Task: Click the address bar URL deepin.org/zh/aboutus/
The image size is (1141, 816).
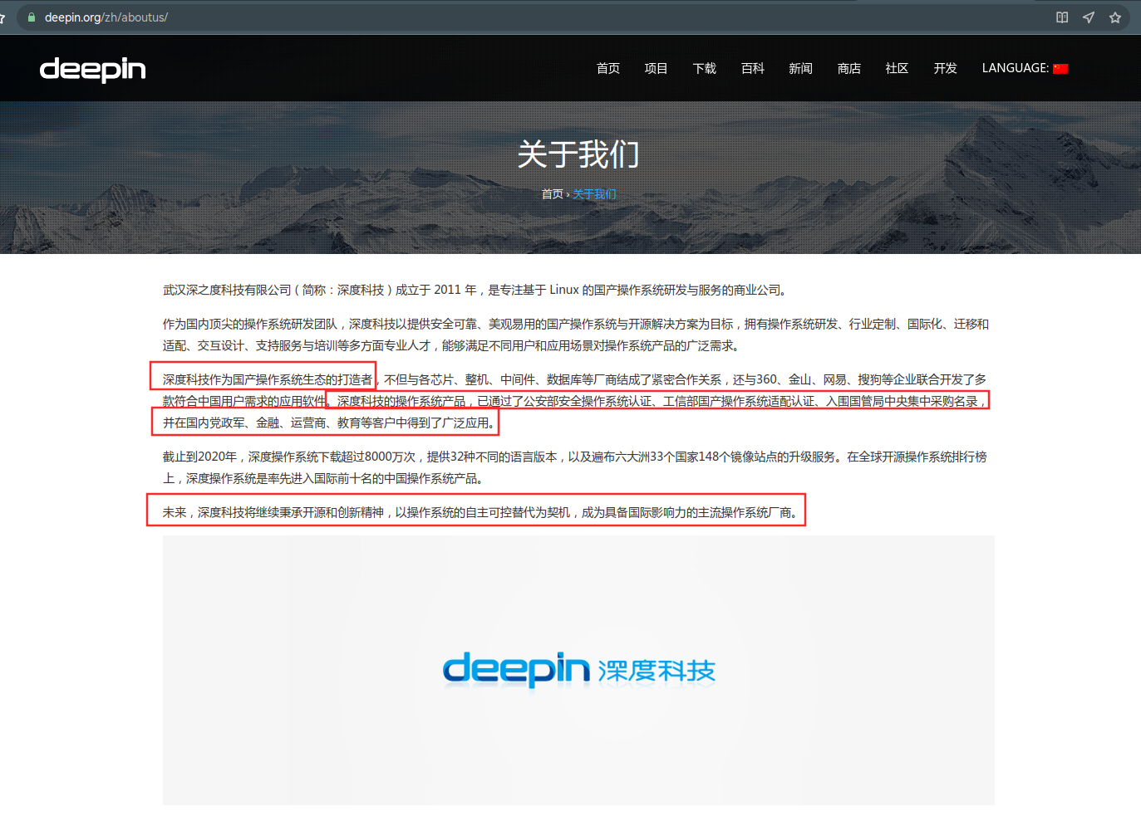Action: coord(106,17)
